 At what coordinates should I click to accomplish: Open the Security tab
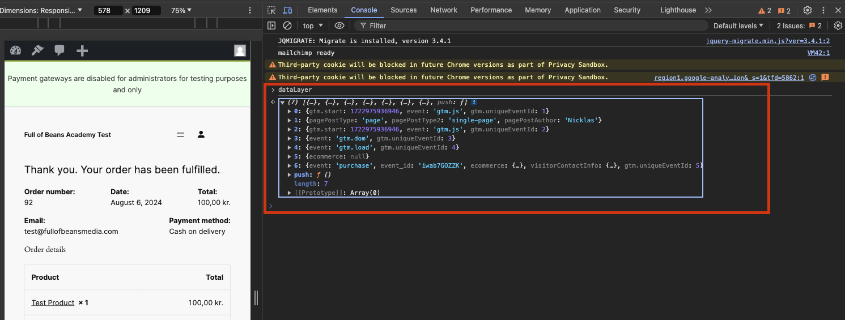[x=627, y=10]
